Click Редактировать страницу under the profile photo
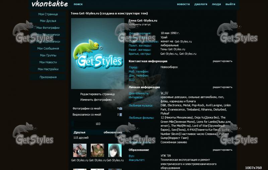The width and height of the screenshot is (268, 170). tap(97, 94)
